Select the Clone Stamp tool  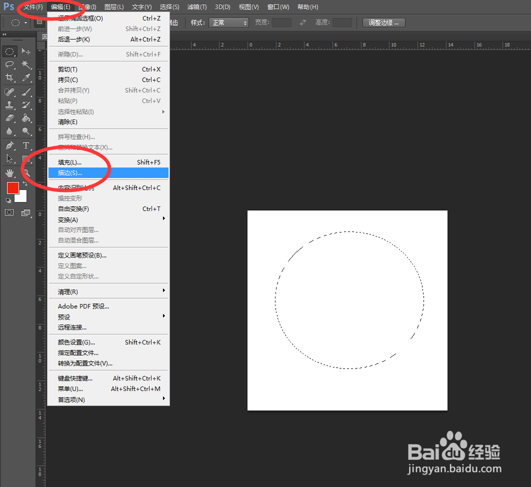click(9, 105)
